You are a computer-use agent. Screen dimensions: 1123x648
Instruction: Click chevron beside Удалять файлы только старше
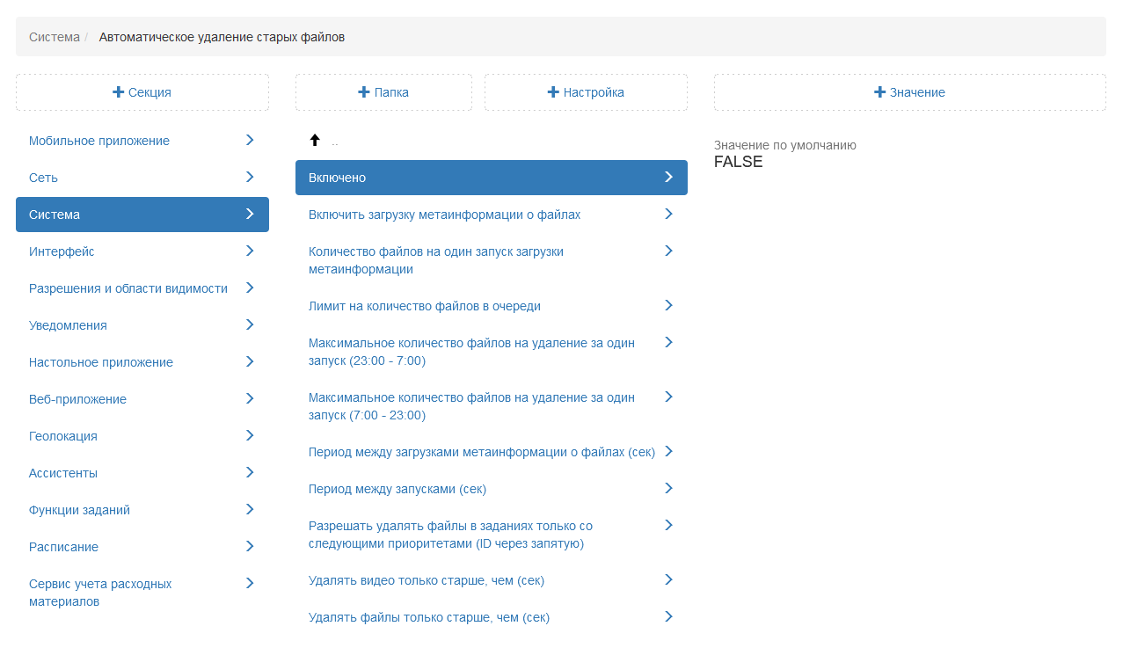click(x=668, y=616)
